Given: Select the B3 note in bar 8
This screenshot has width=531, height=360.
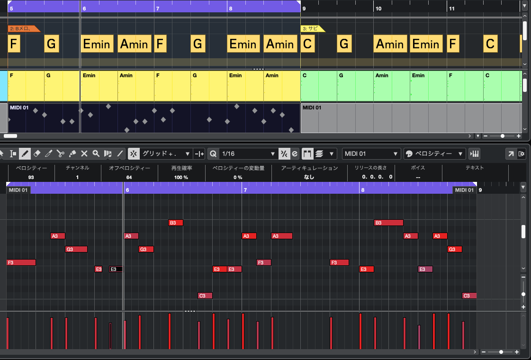Looking at the screenshot, I should coord(388,223).
